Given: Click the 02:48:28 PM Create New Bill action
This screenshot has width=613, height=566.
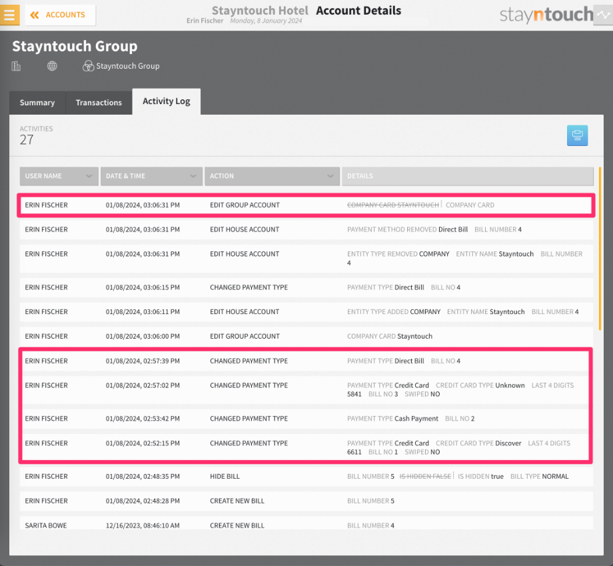Looking at the screenshot, I should pos(237,501).
